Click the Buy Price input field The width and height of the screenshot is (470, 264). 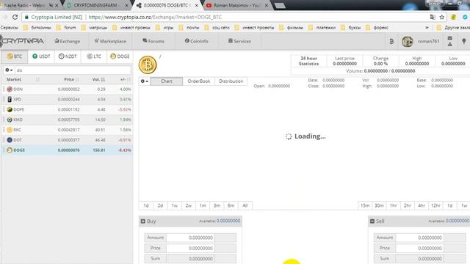click(x=190, y=248)
